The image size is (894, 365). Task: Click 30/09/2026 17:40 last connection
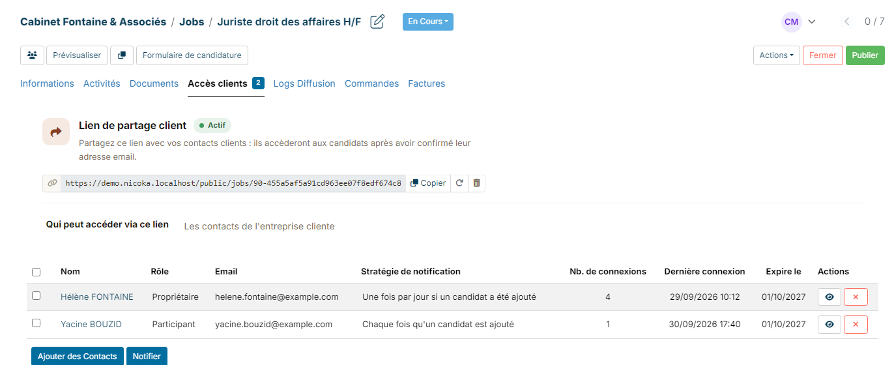click(x=705, y=325)
